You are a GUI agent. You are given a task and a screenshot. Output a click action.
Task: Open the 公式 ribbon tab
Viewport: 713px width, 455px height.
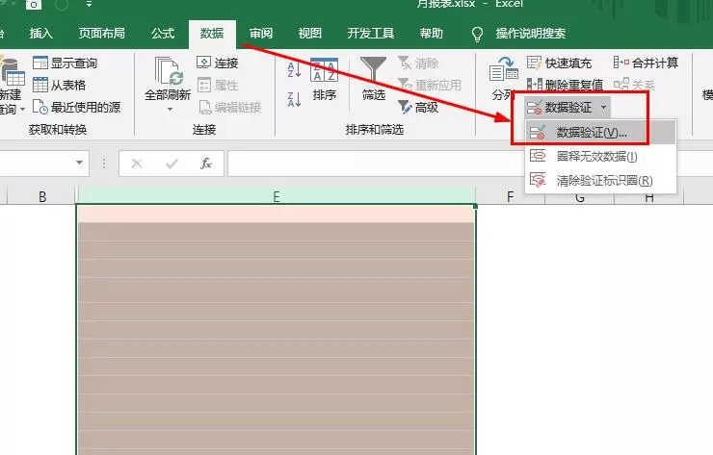point(163,33)
